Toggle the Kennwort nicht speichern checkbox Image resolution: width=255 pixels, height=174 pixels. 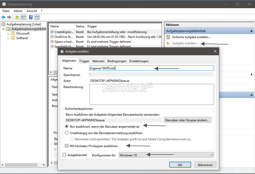pos(72,139)
